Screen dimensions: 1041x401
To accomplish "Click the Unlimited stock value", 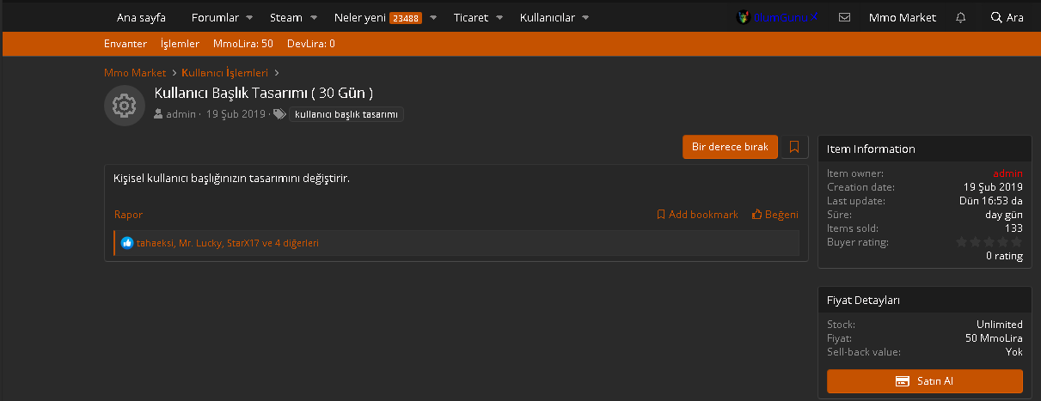I will [x=1000, y=325].
